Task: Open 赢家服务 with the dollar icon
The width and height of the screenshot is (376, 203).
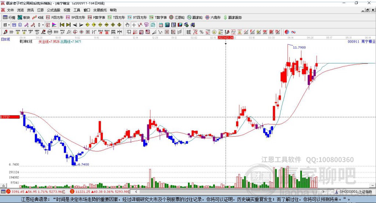Action: click(232, 18)
